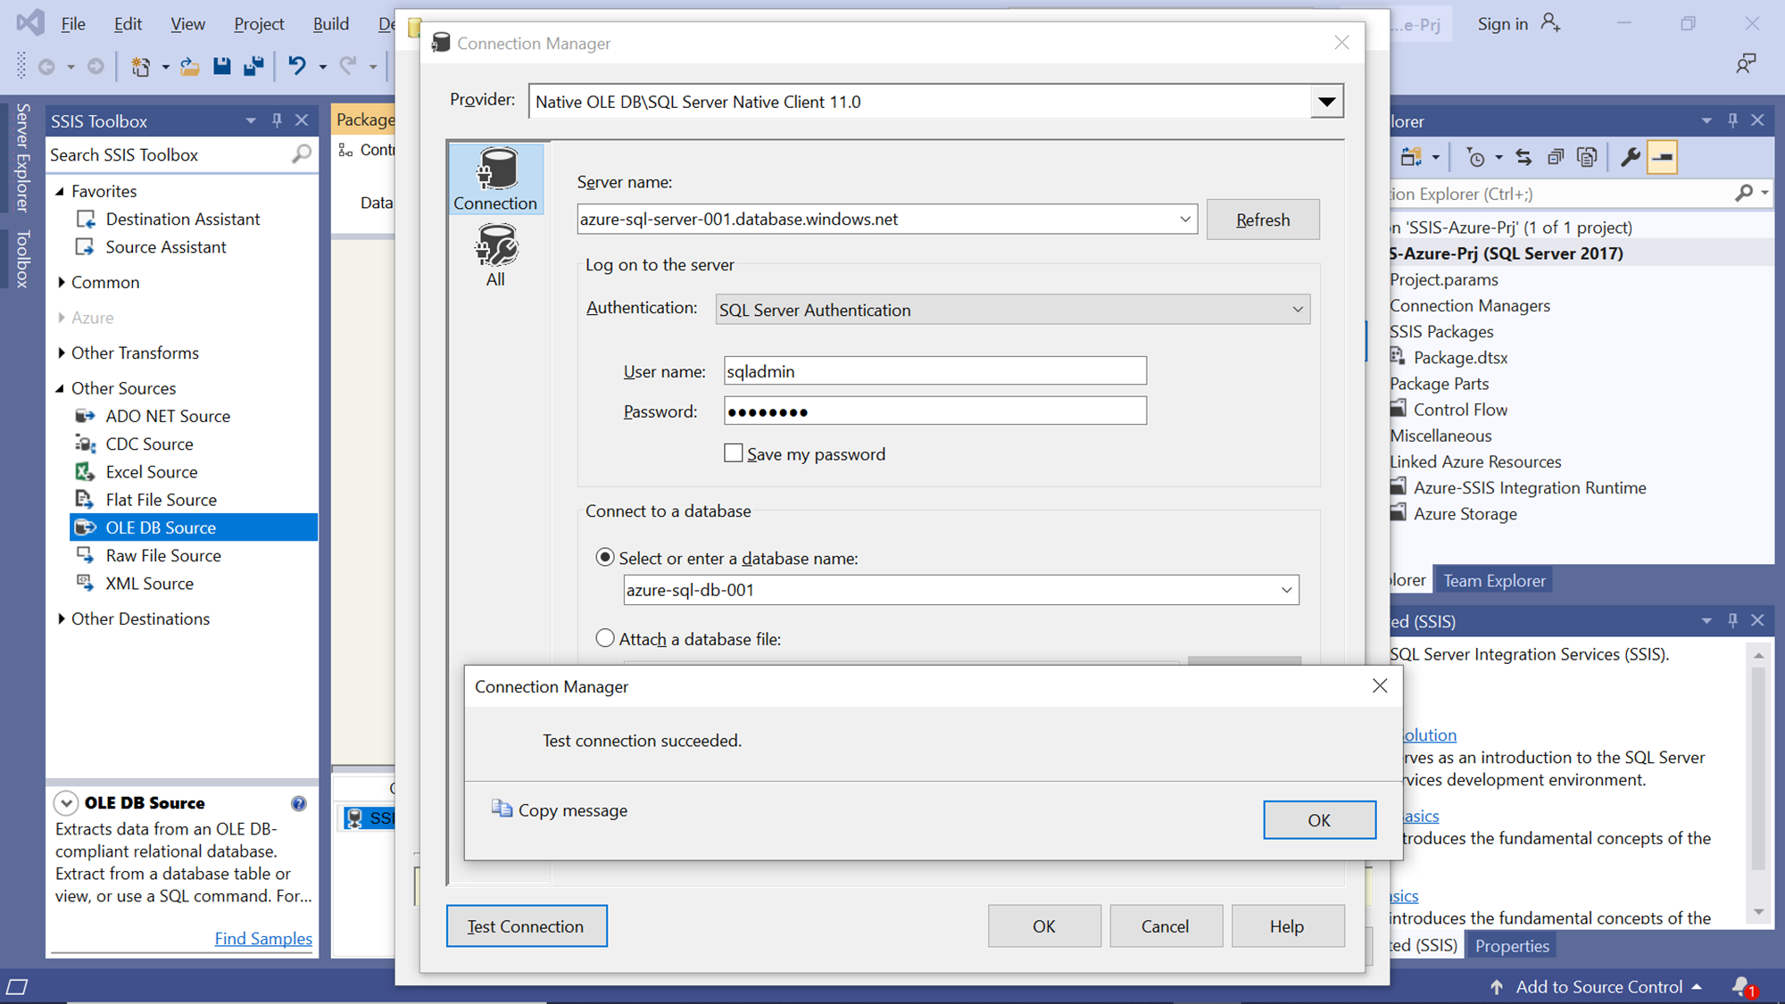
Task: Click the Find Samples link
Action: click(x=263, y=938)
